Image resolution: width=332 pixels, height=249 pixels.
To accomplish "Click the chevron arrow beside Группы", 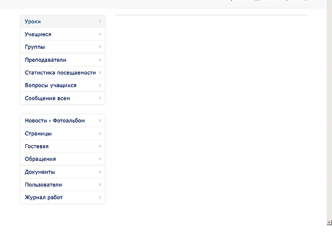I will (x=100, y=47).
